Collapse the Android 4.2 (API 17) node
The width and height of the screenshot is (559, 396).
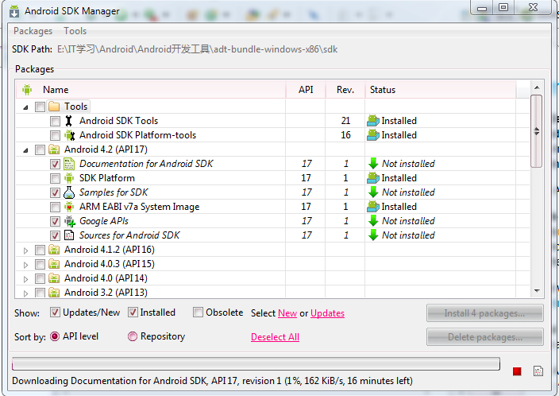[25, 150]
